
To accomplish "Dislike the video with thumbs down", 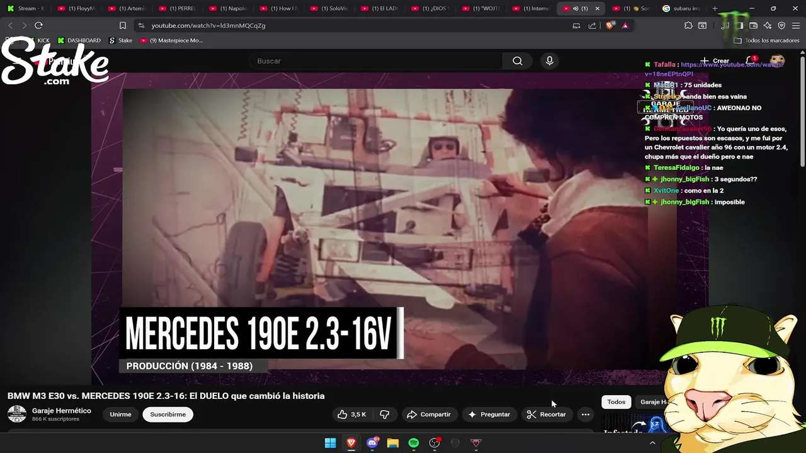I will click(x=385, y=415).
